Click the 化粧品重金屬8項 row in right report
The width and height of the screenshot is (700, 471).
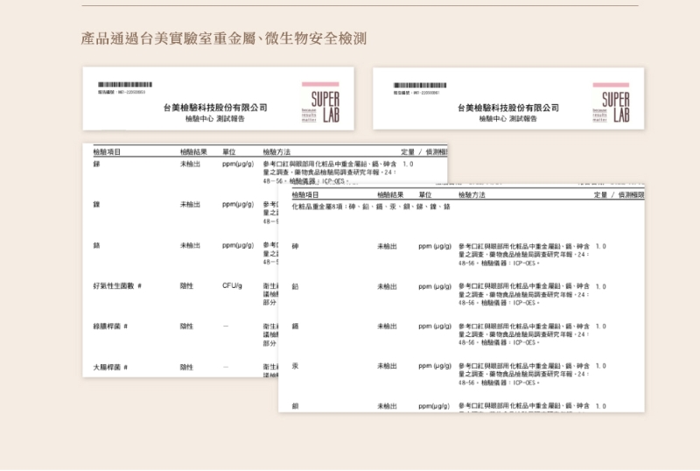[x=371, y=207]
